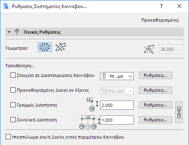Click the grid marker icon beside Γενικές Ρυθμίσεις
189x145 pixels.
(x=17, y=32)
